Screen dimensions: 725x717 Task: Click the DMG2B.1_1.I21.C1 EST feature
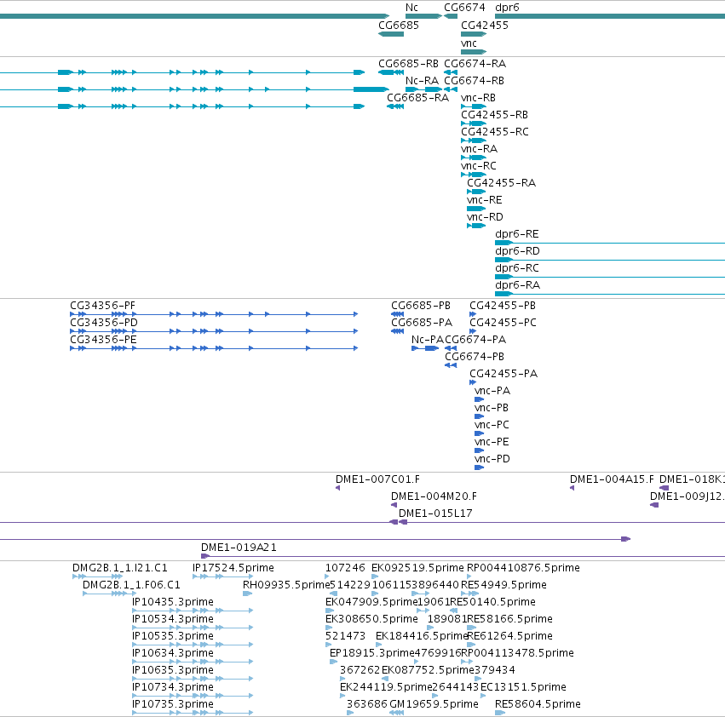98,576
